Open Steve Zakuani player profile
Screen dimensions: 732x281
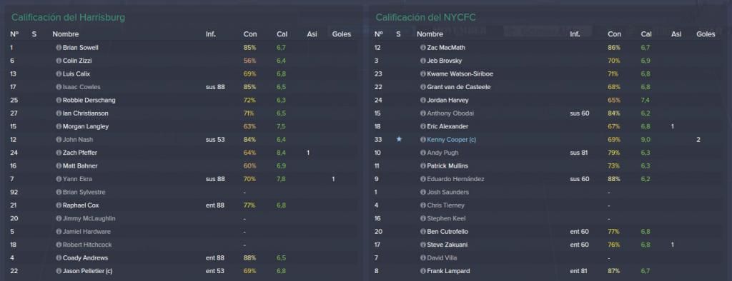(x=447, y=245)
